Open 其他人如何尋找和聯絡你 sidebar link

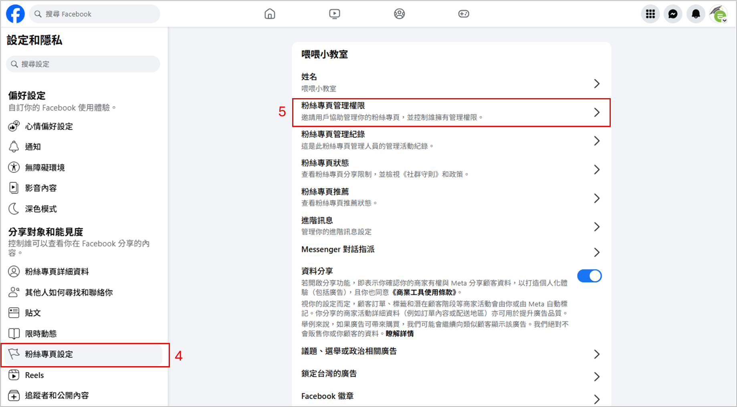[83, 292]
